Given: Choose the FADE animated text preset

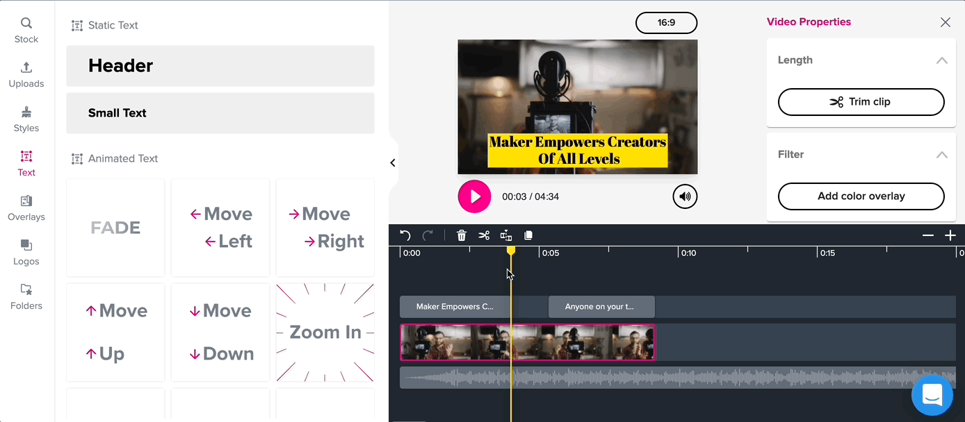Looking at the screenshot, I should point(115,228).
